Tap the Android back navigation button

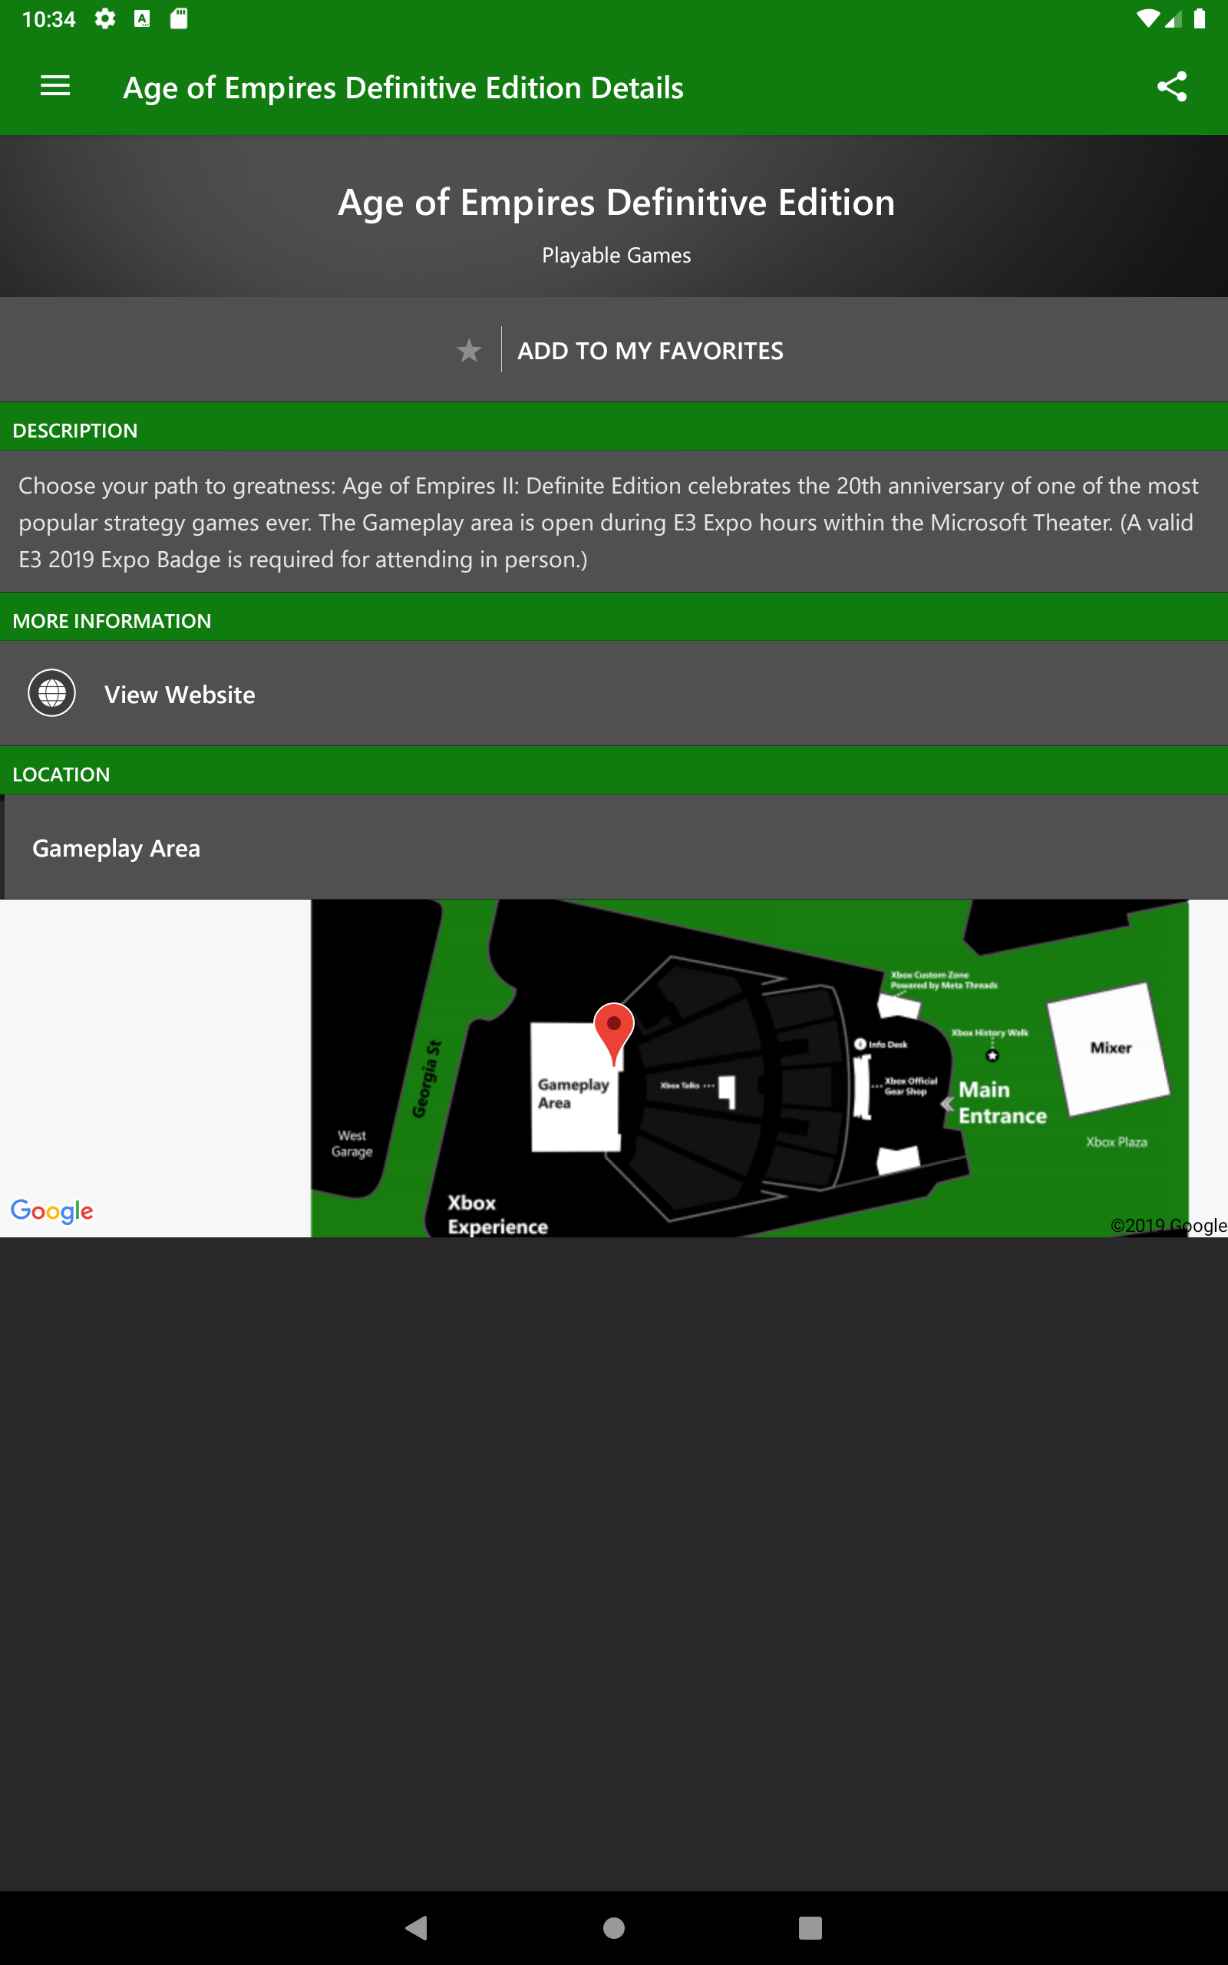pos(417,1927)
